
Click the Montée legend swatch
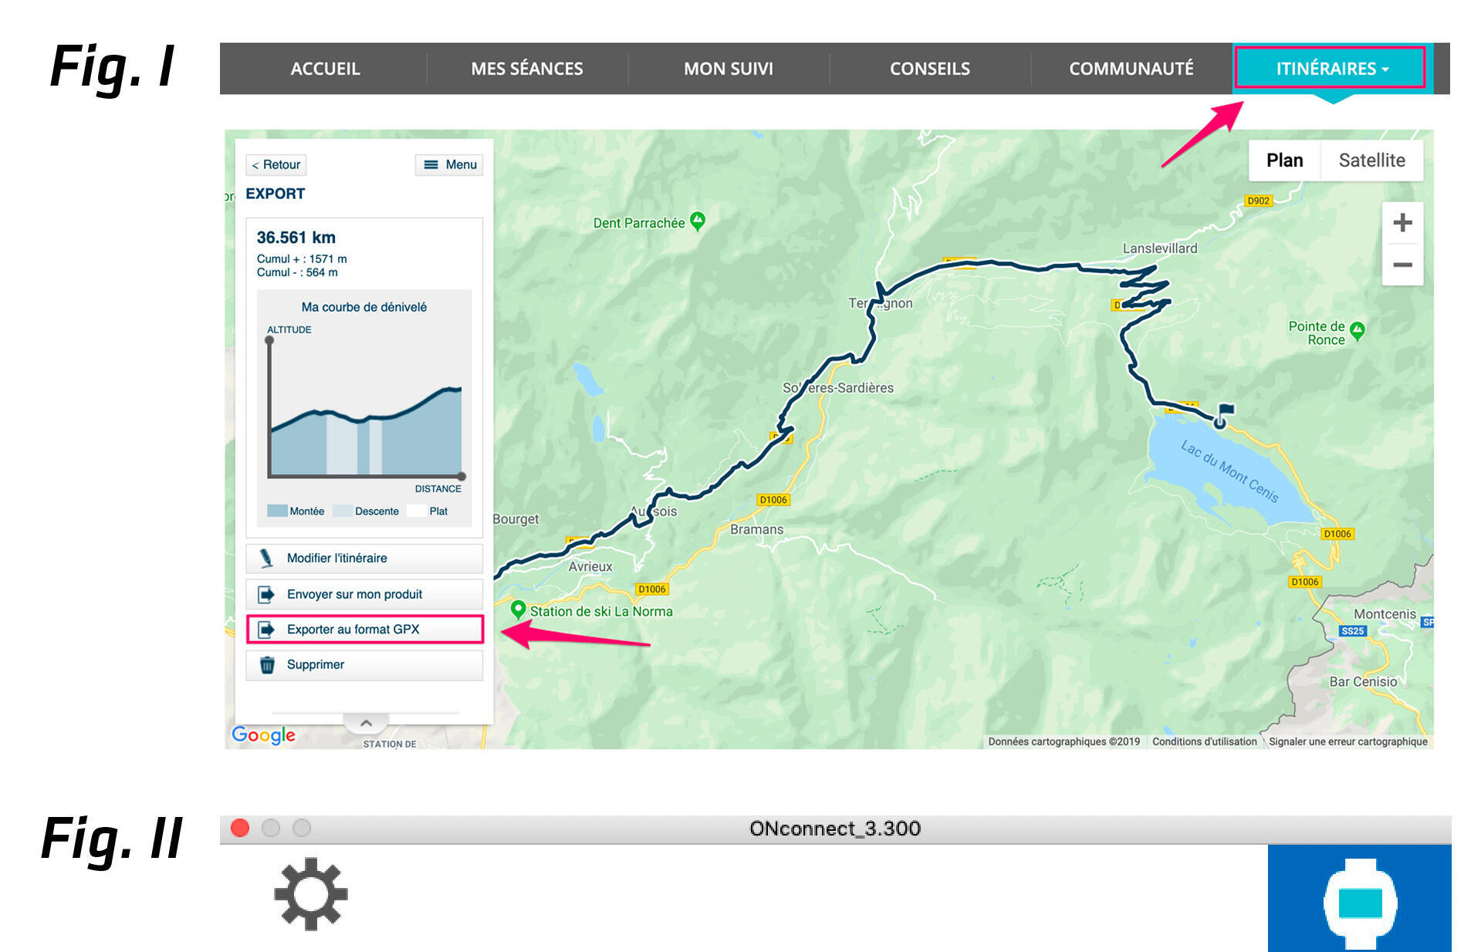277,511
